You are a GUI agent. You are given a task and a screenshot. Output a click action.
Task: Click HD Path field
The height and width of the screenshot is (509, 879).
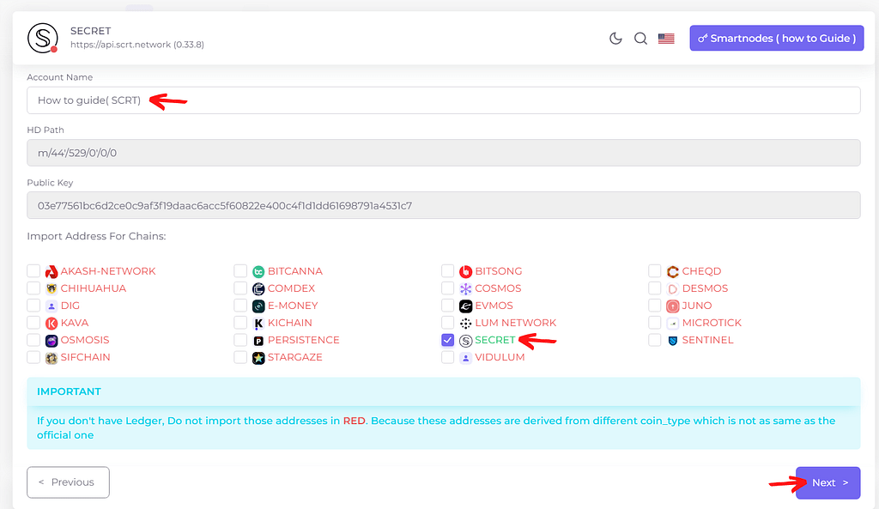coord(444,153)
